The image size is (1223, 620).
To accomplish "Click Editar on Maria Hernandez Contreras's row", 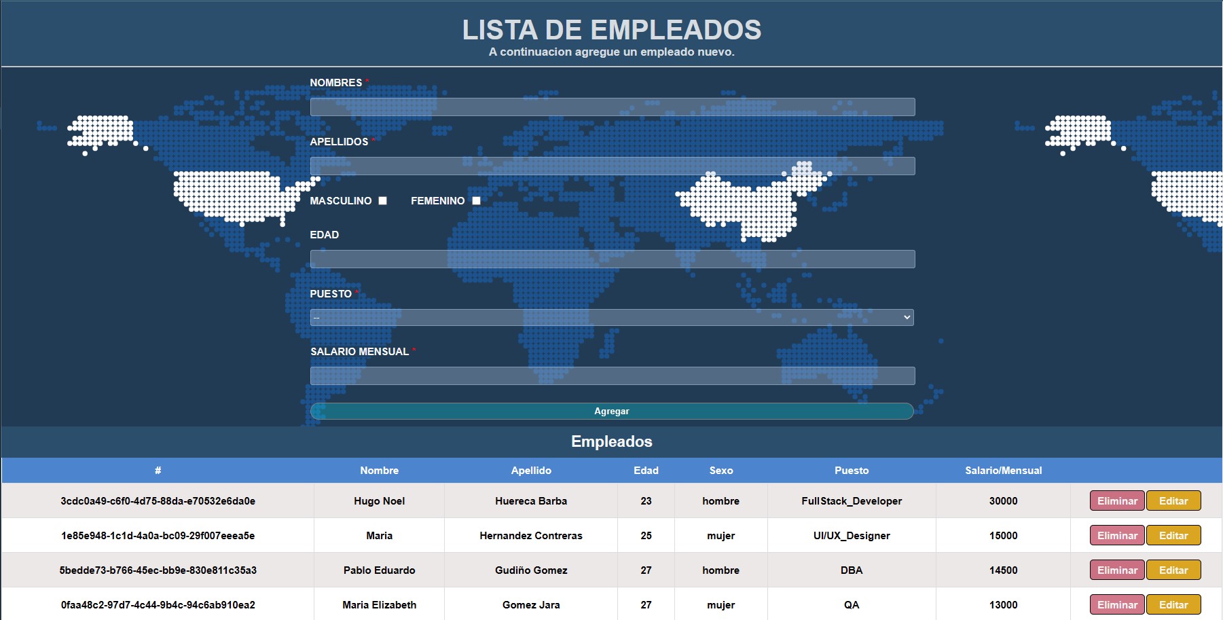I will (1174, 535).
